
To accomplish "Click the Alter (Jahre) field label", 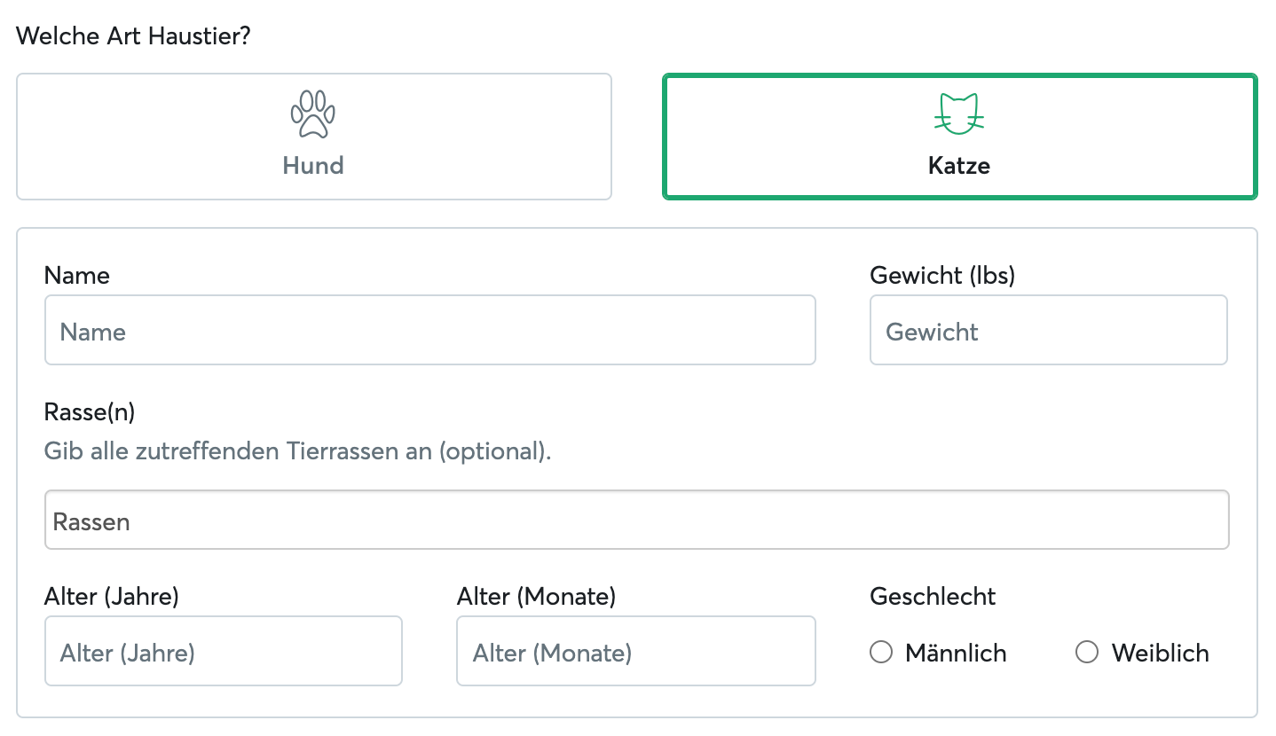I will click(112, 597).
